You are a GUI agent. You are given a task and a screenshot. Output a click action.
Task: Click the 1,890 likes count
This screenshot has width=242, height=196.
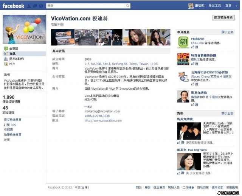[x=9, y=97]
